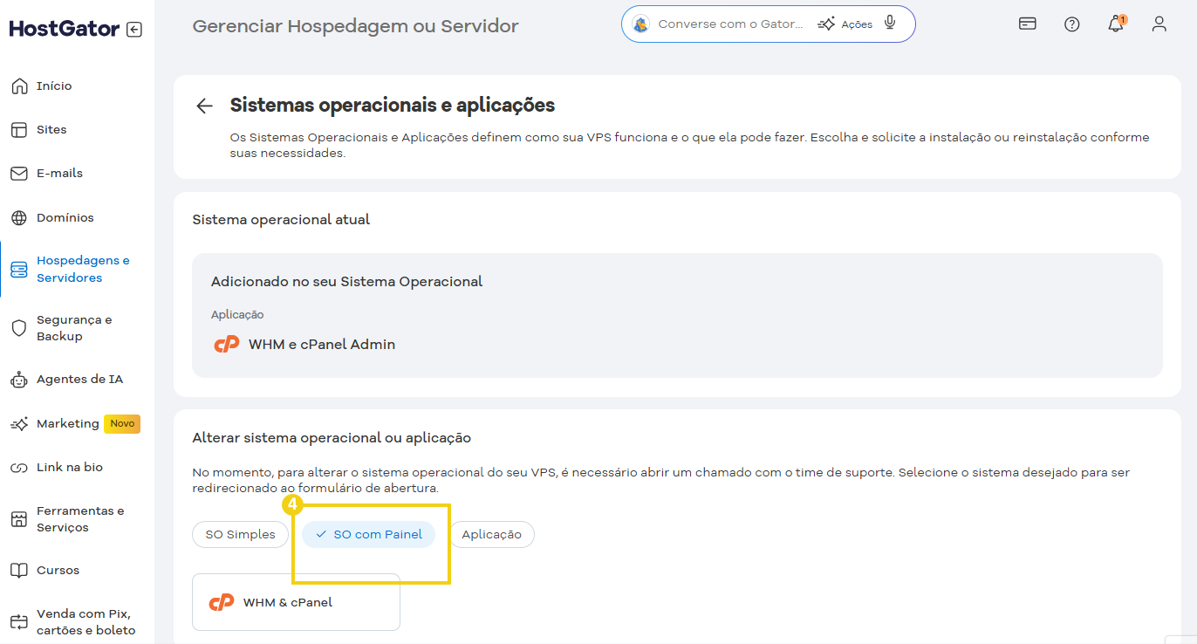Open the Domínios globe icon

point(18,216)
